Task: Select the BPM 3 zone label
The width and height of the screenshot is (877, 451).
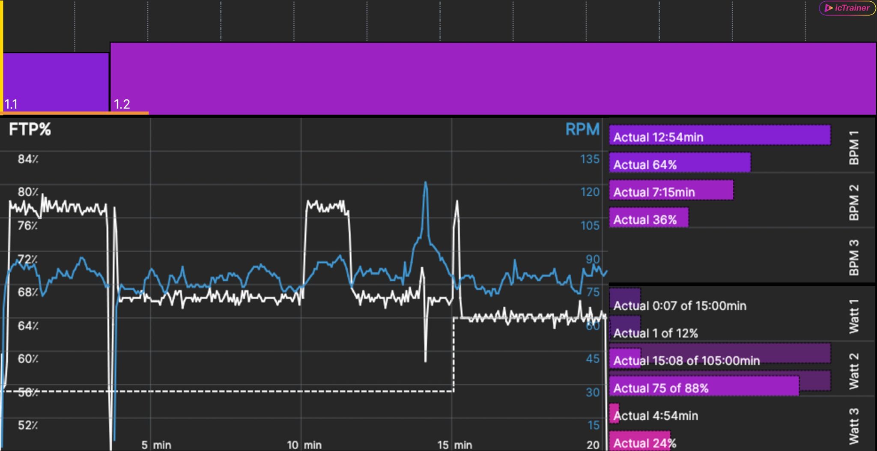Action: [854, 257]
